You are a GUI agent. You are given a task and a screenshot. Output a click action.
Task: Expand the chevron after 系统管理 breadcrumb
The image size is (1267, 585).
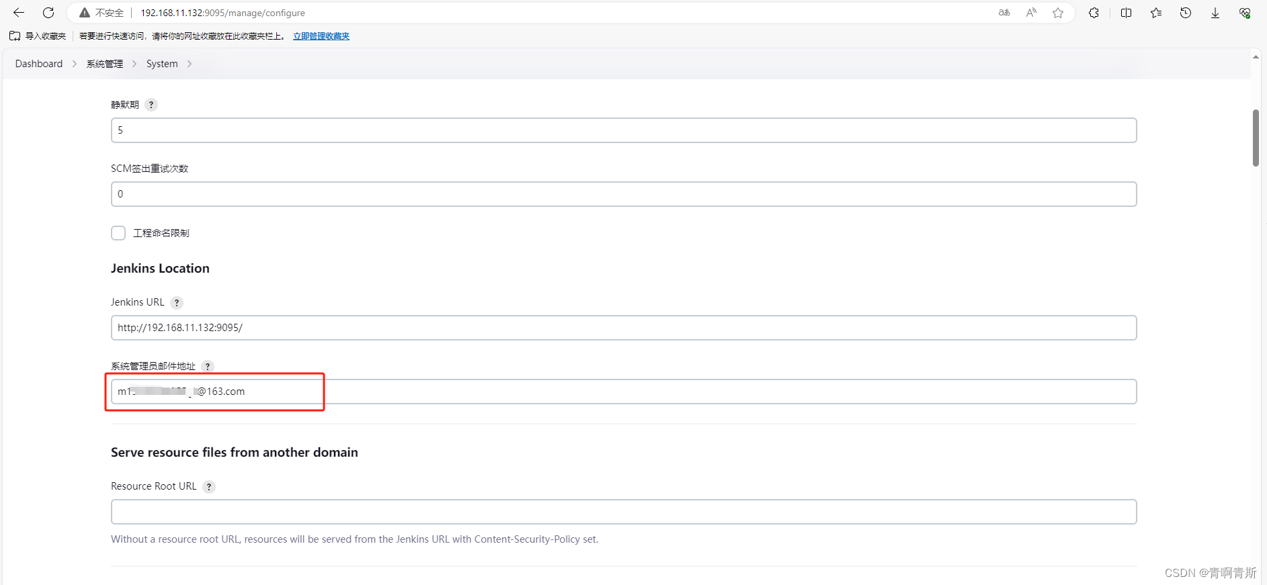coord(134,64)
